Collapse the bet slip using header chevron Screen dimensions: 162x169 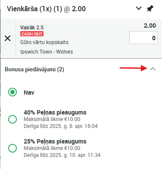click(139, 8)
